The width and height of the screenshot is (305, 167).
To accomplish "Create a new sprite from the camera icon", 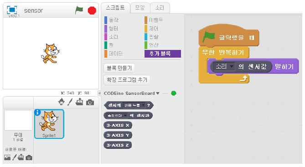I will click(90, 103).
